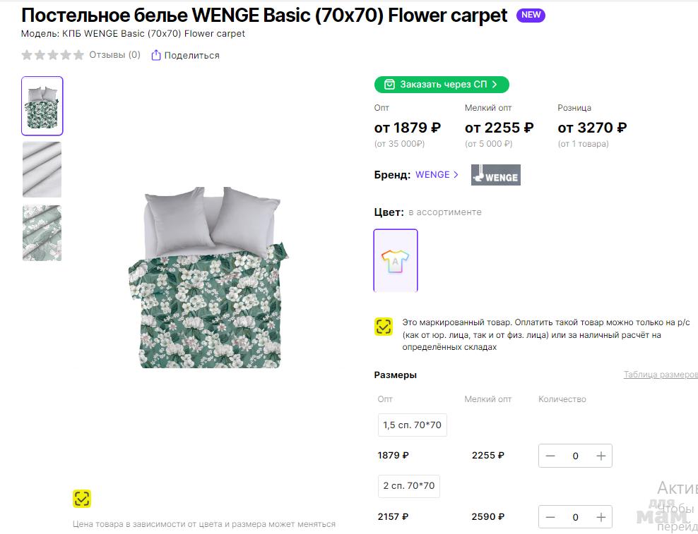Open the WENGE brand link with chevron
Viewport: 698px width, 534px height.
click(x=437, y=174)
